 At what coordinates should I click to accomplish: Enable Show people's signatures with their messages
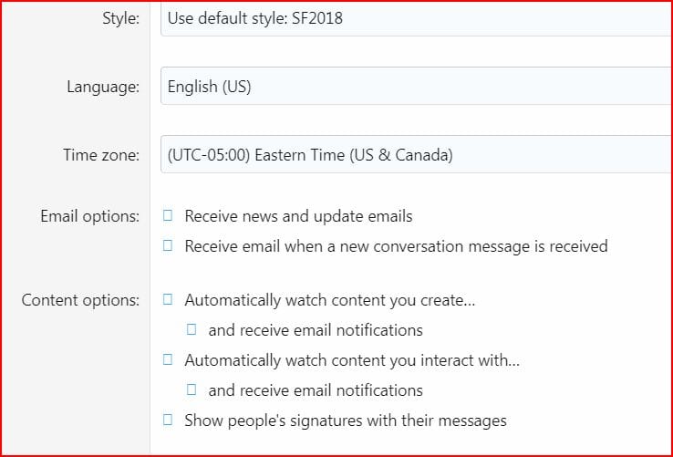(168, 420)
